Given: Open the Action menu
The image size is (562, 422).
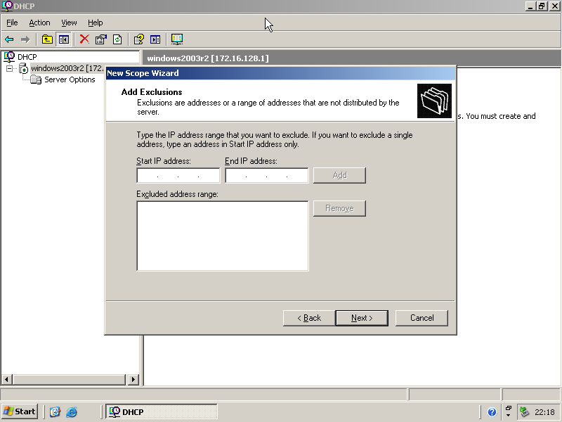Looking at the screenshot, I should 39,23.
